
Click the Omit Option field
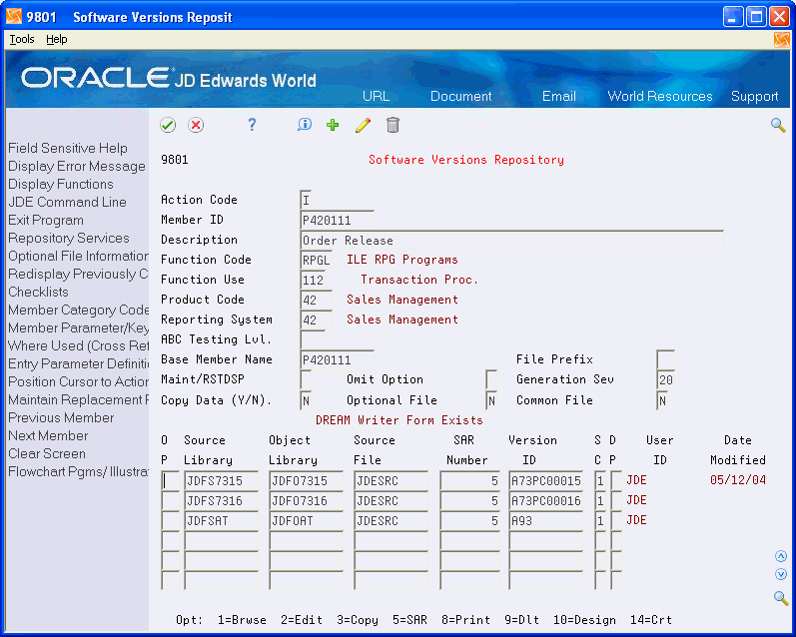[491, 379]
